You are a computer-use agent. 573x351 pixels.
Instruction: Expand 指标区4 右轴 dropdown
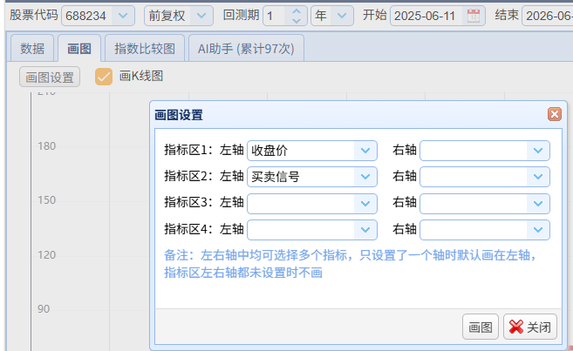[538, 230]
